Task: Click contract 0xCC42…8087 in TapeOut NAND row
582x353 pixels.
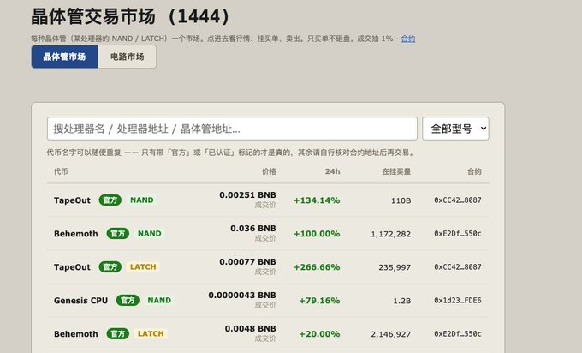Action: pyautogui.click(x=458, y=200)
